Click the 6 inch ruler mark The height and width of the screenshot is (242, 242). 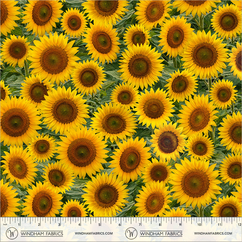point(119,224)
